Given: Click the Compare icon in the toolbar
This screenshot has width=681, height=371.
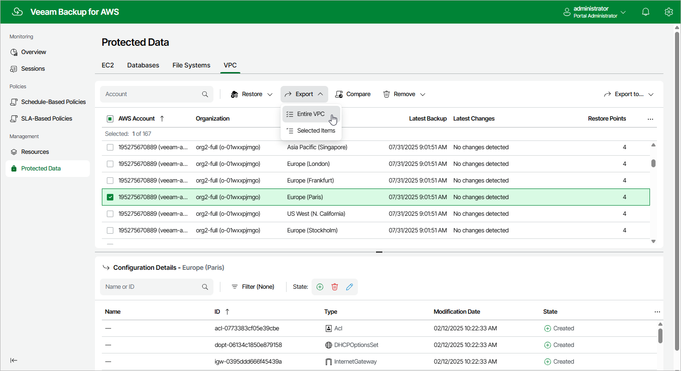Looking at the screenshot, I should (339, 94).
